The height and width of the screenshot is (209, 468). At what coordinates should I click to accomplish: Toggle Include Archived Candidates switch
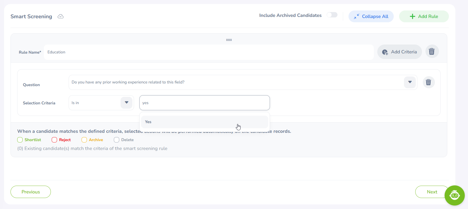pos(332,15)
